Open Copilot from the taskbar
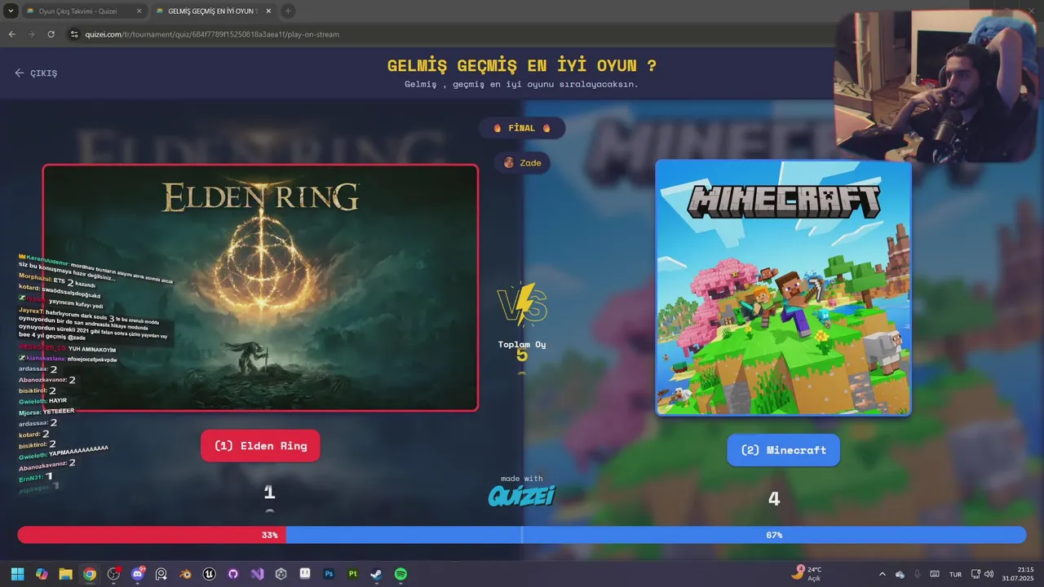The width and height of the screenshot is (1044, 587). [42, 574]
